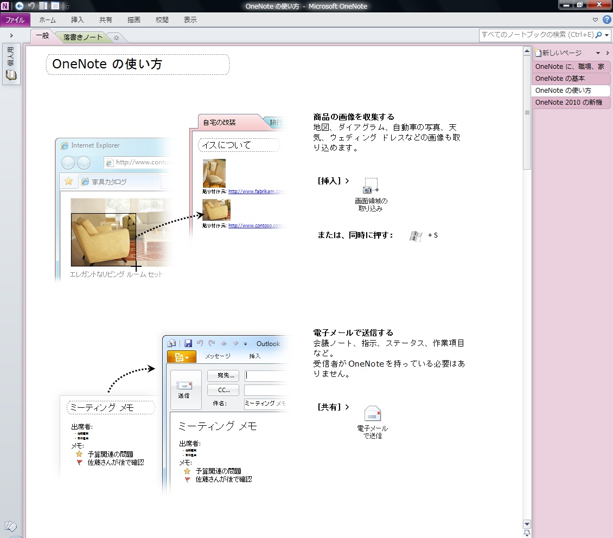Expand the notebook navigation bar

click(11, 36)
